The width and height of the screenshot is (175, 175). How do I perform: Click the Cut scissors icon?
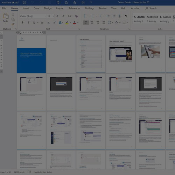coord(13,14)
